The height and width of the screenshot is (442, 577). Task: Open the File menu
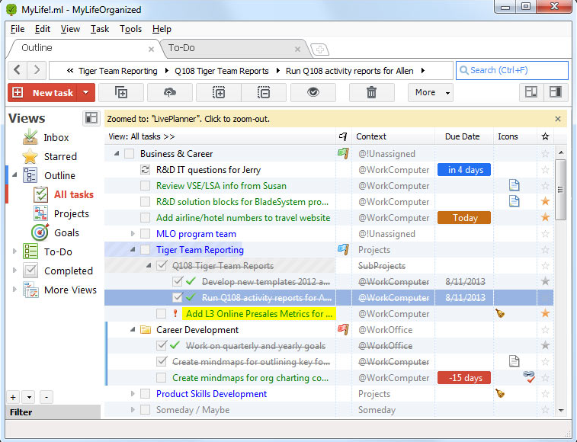click(x=18, y=29)
